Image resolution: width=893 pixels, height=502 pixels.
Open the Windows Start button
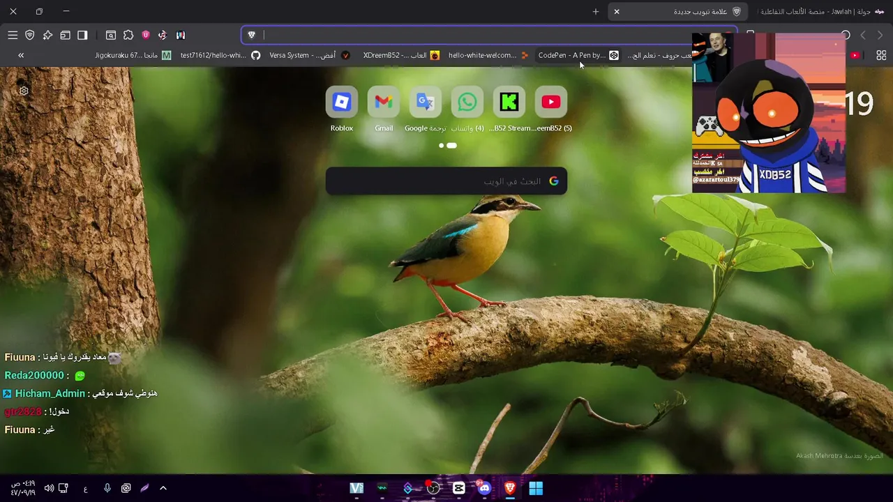point(536,488)
